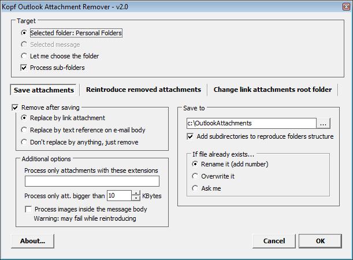Close the Kopf Outlook Attachment Remover window
Image resolution: width=353 pixels, height=260 pixels.
(x=346, y=7)
